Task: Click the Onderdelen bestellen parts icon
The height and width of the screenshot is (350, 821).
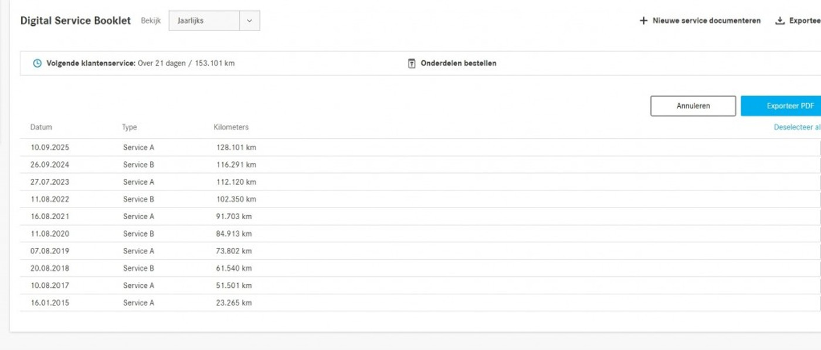Action: pos(412,63)
